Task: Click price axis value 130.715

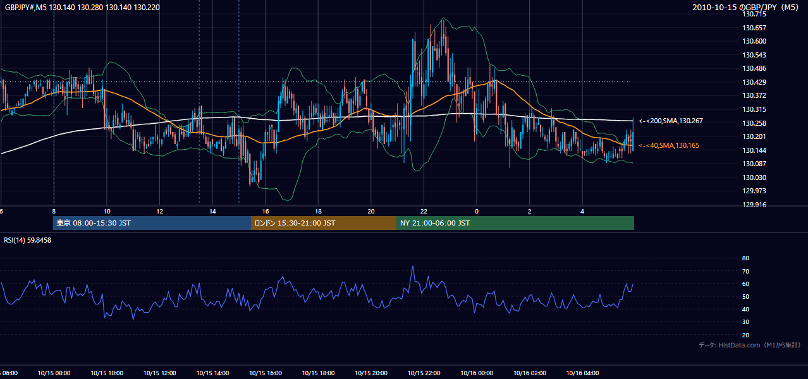Action: [755, 14]
